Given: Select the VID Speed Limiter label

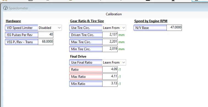Looking at the screenshot, I should pos(21,28).
